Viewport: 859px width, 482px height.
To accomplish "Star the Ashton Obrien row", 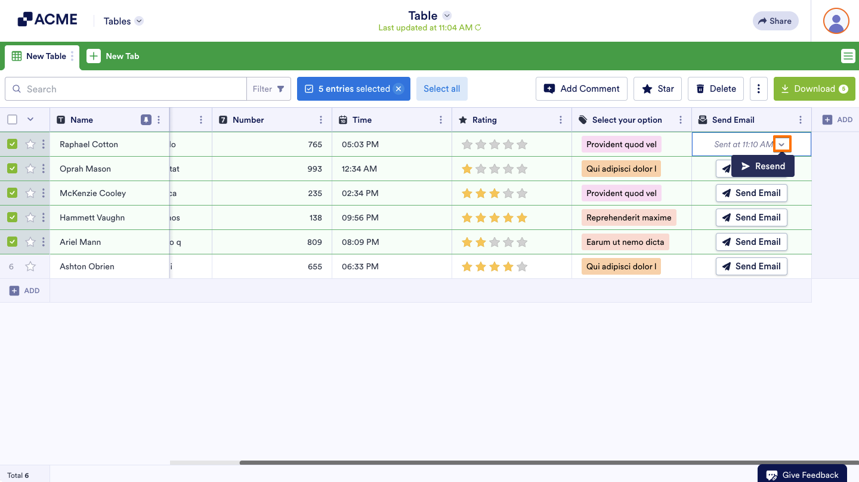I will pyautogui.click(x=30, y=266).
